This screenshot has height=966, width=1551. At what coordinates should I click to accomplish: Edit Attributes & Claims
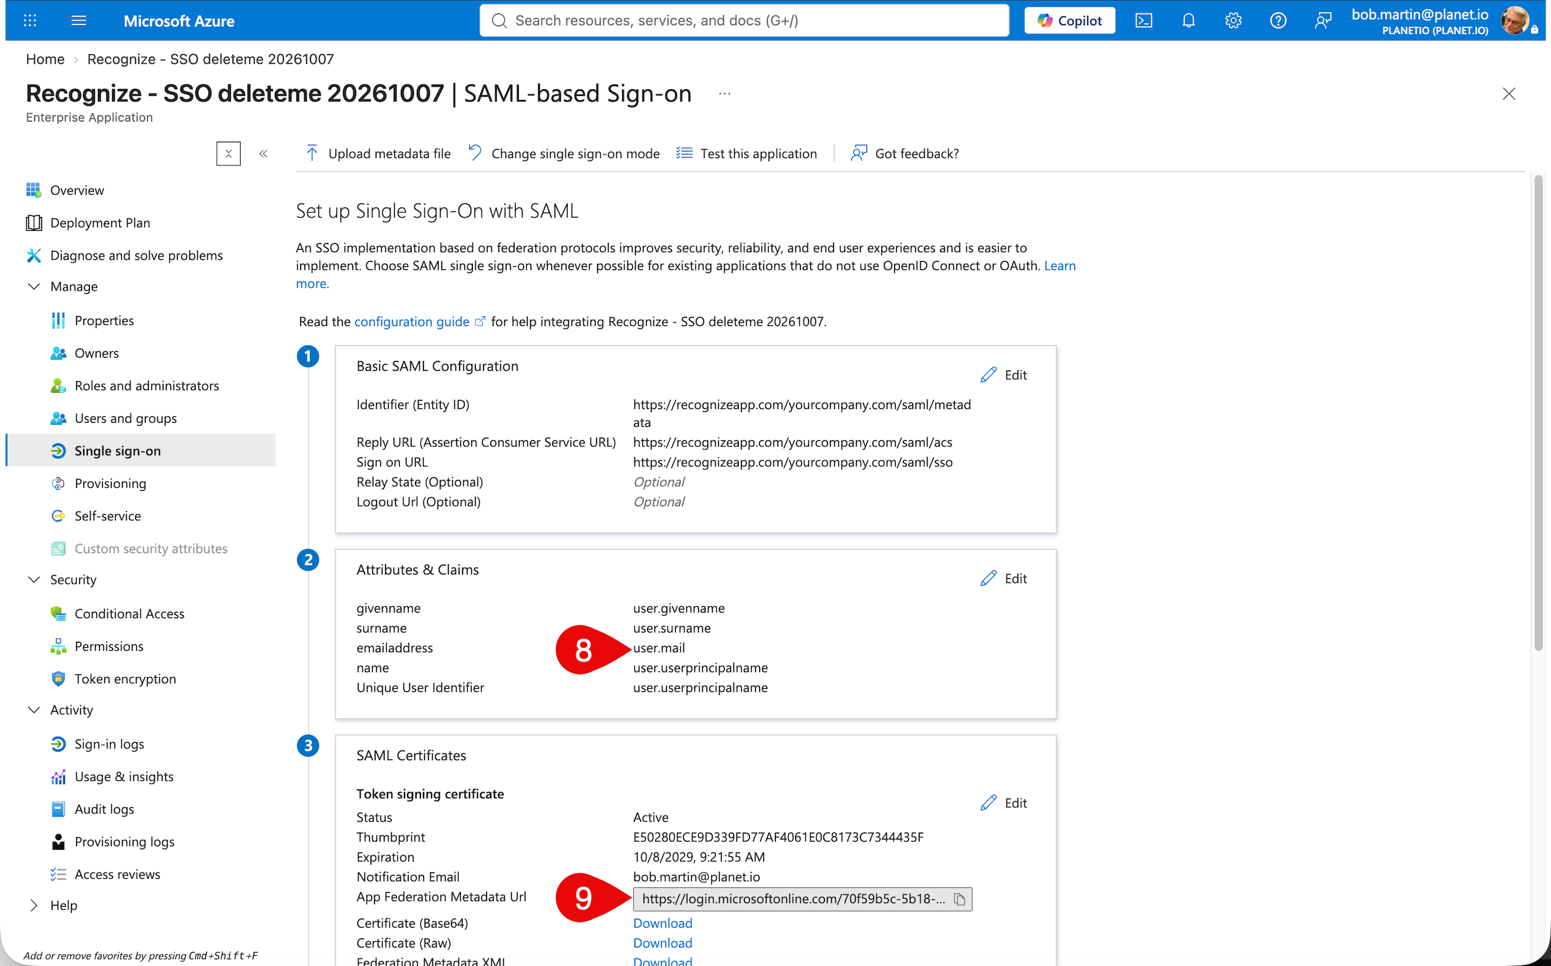1003,578
